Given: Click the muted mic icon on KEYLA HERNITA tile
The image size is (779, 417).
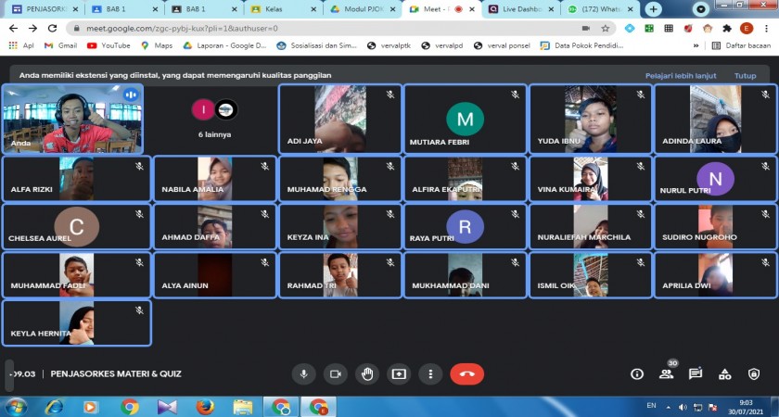Looking at the screenshot, I should point(140,310).
